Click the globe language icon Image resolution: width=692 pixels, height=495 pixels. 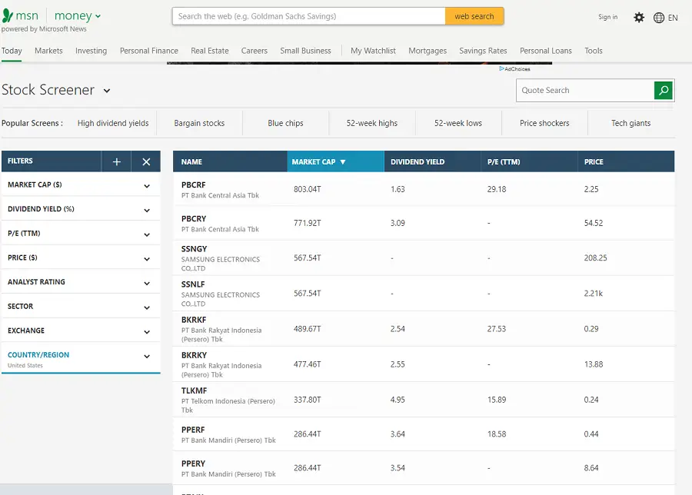click(x=659, y=18)
